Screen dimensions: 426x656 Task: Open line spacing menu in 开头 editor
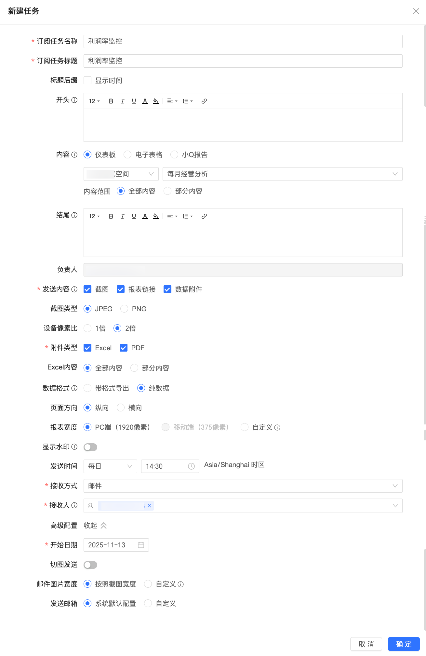pos(188,101)
